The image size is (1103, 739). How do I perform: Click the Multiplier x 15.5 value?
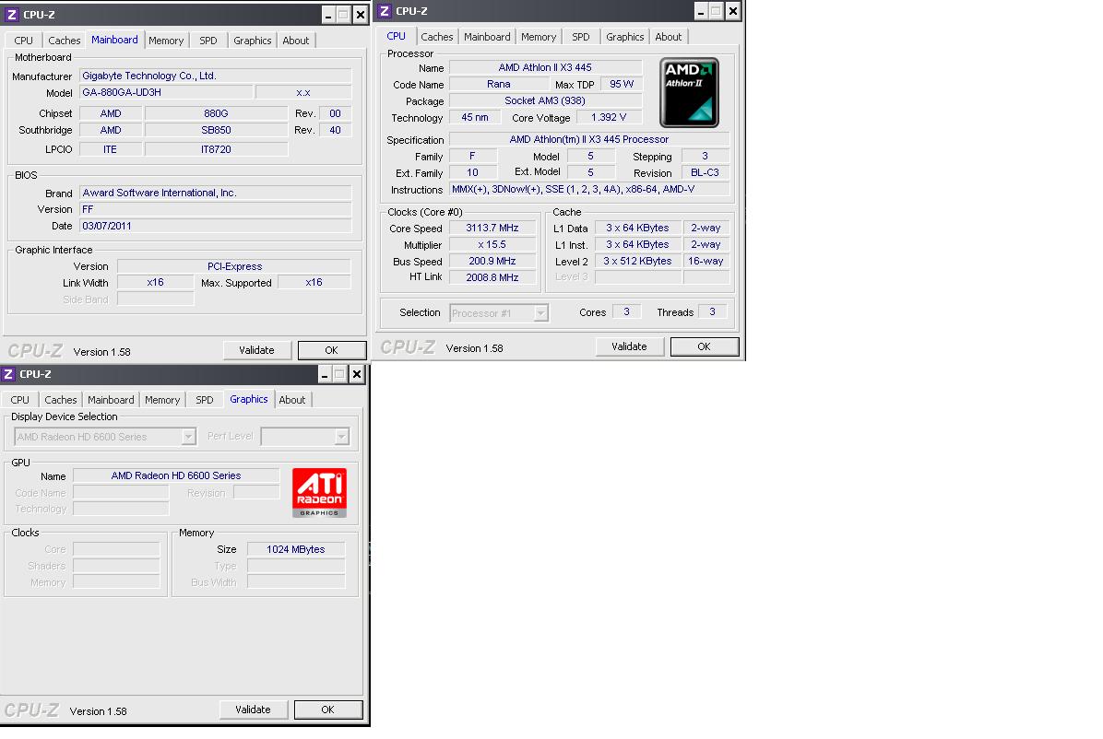492,245
